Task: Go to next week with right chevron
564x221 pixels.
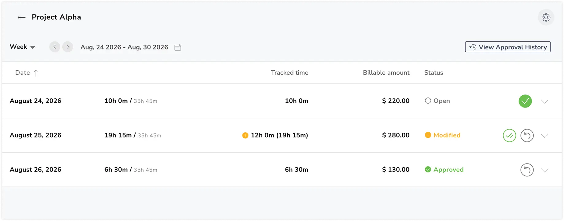Action: click(x=67, y=47)
